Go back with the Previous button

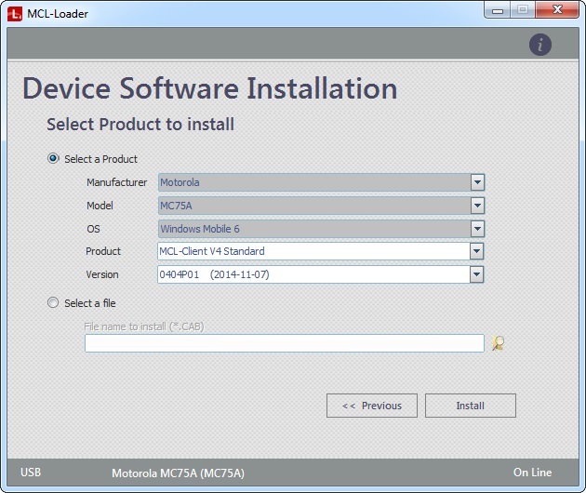point(372,406)
